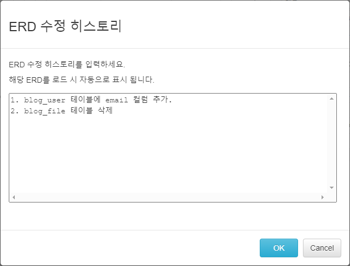This screenshot has width=350, height=266.
Task: Click the number "1." starting the first line
Action: click(15, 100)
